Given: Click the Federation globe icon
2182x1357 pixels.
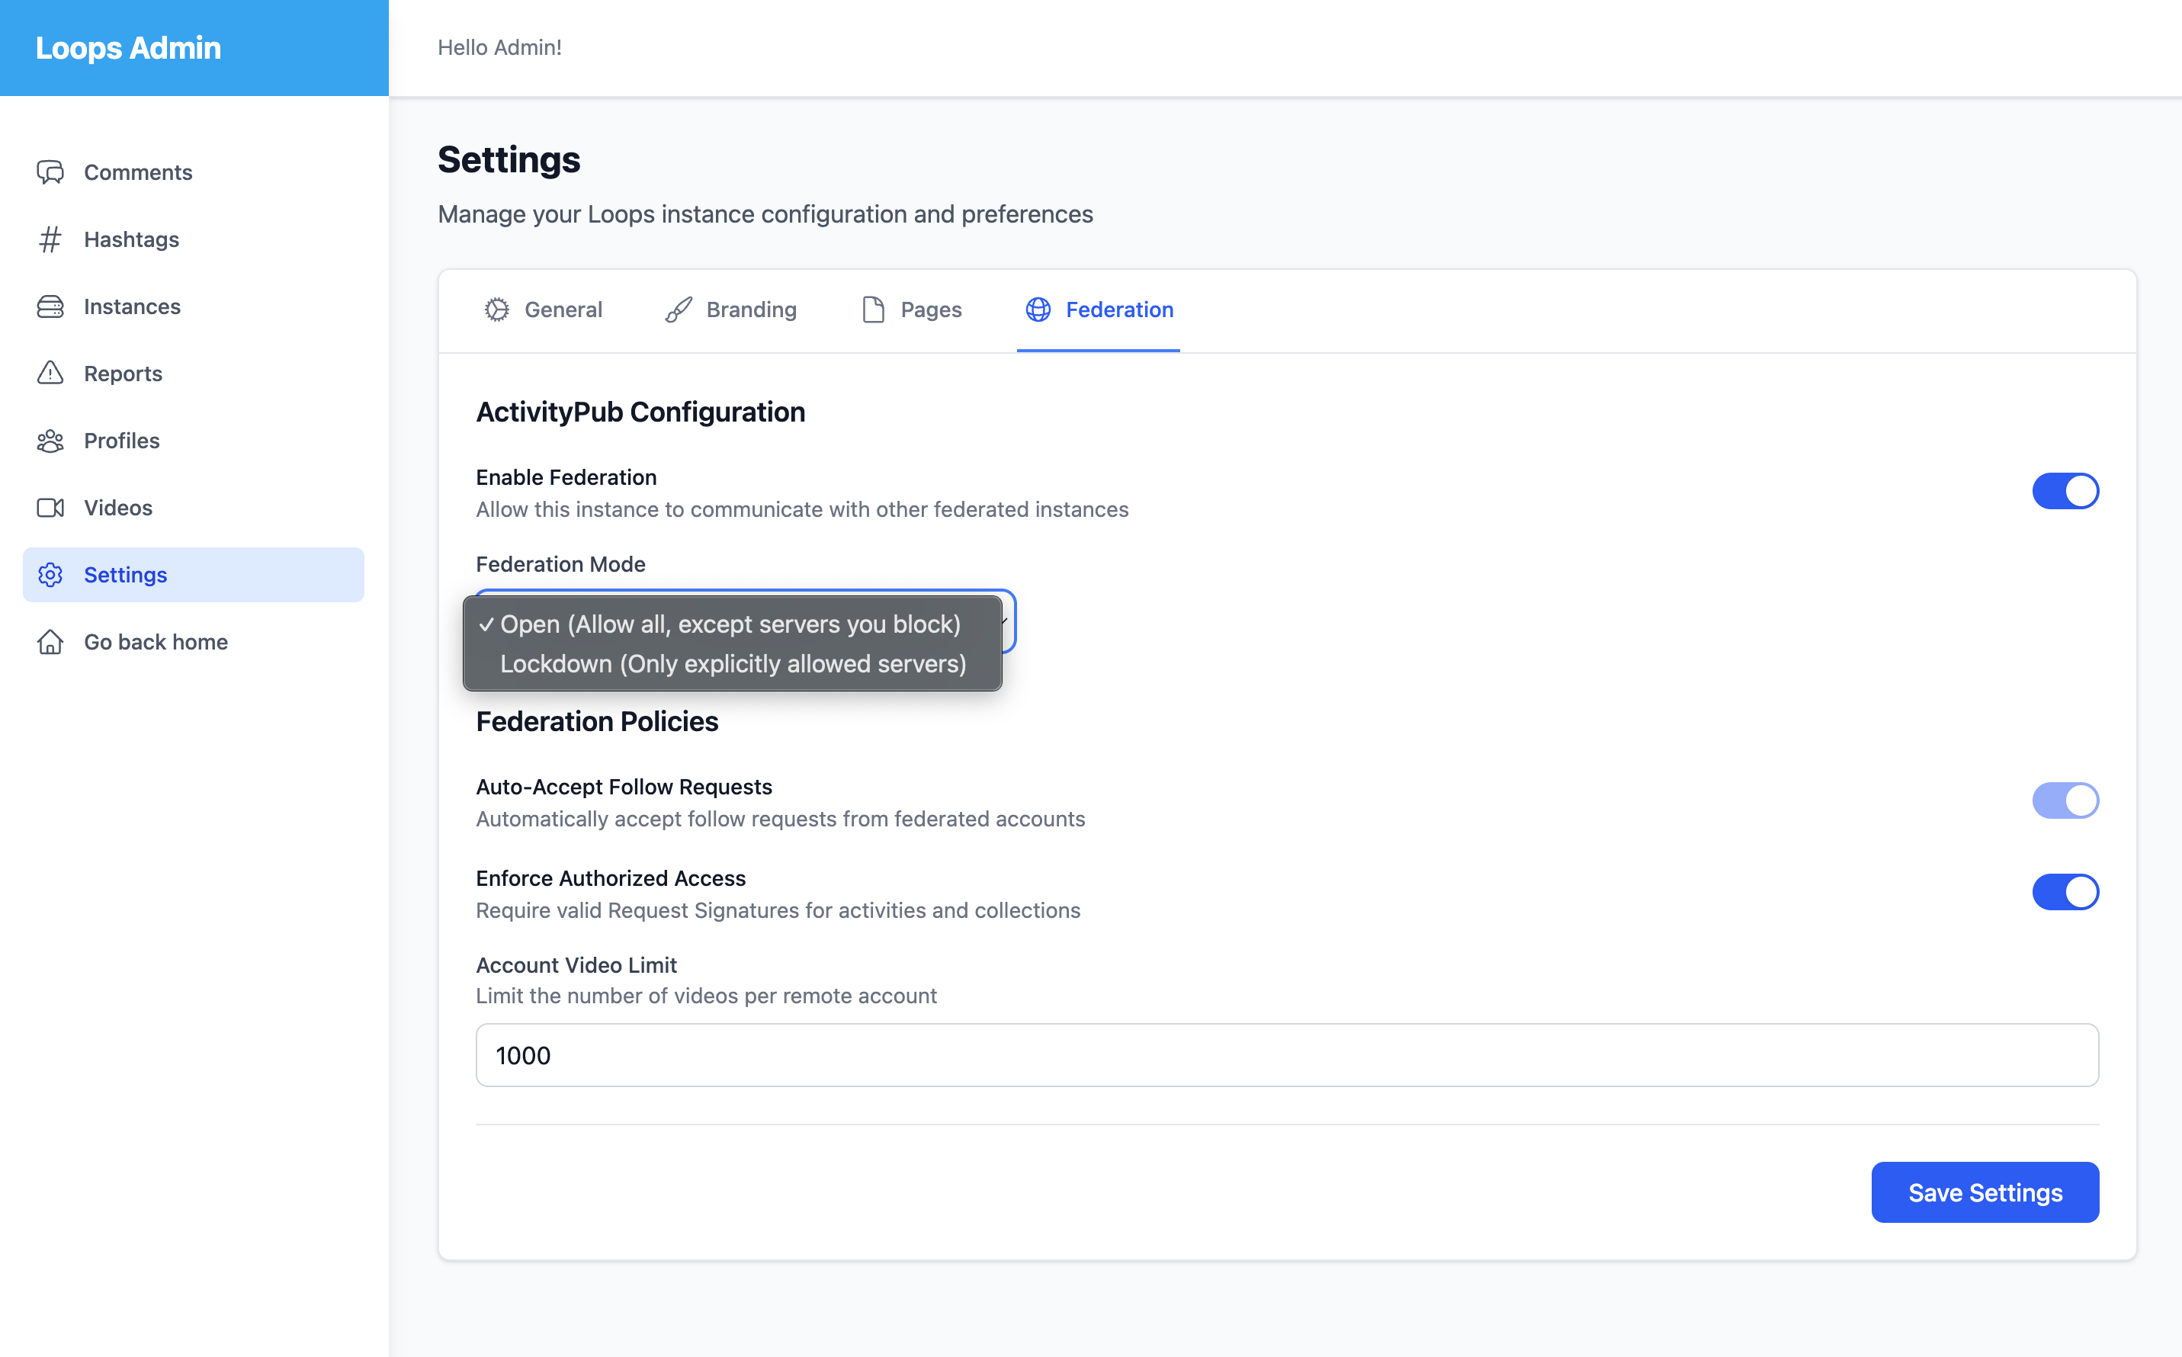Looking at the screenshot, I should (x=1038, y=310).
